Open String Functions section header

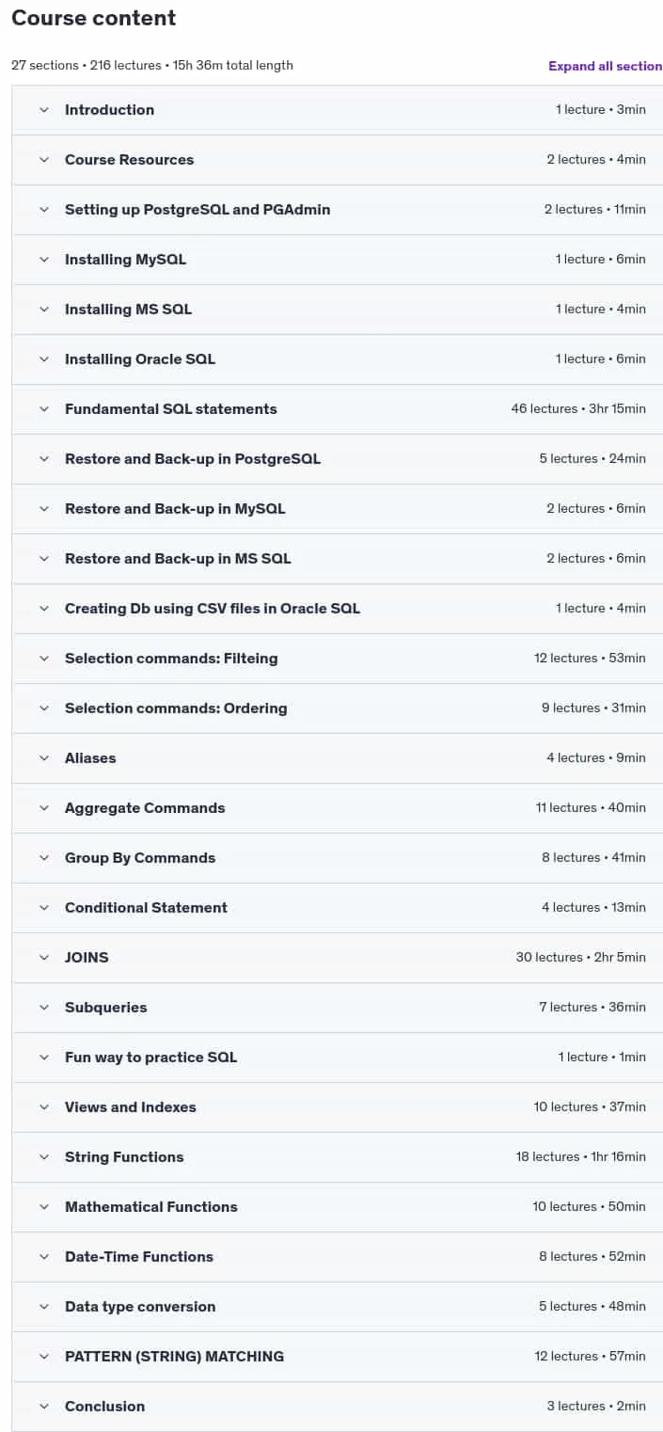pos(338,1157)
